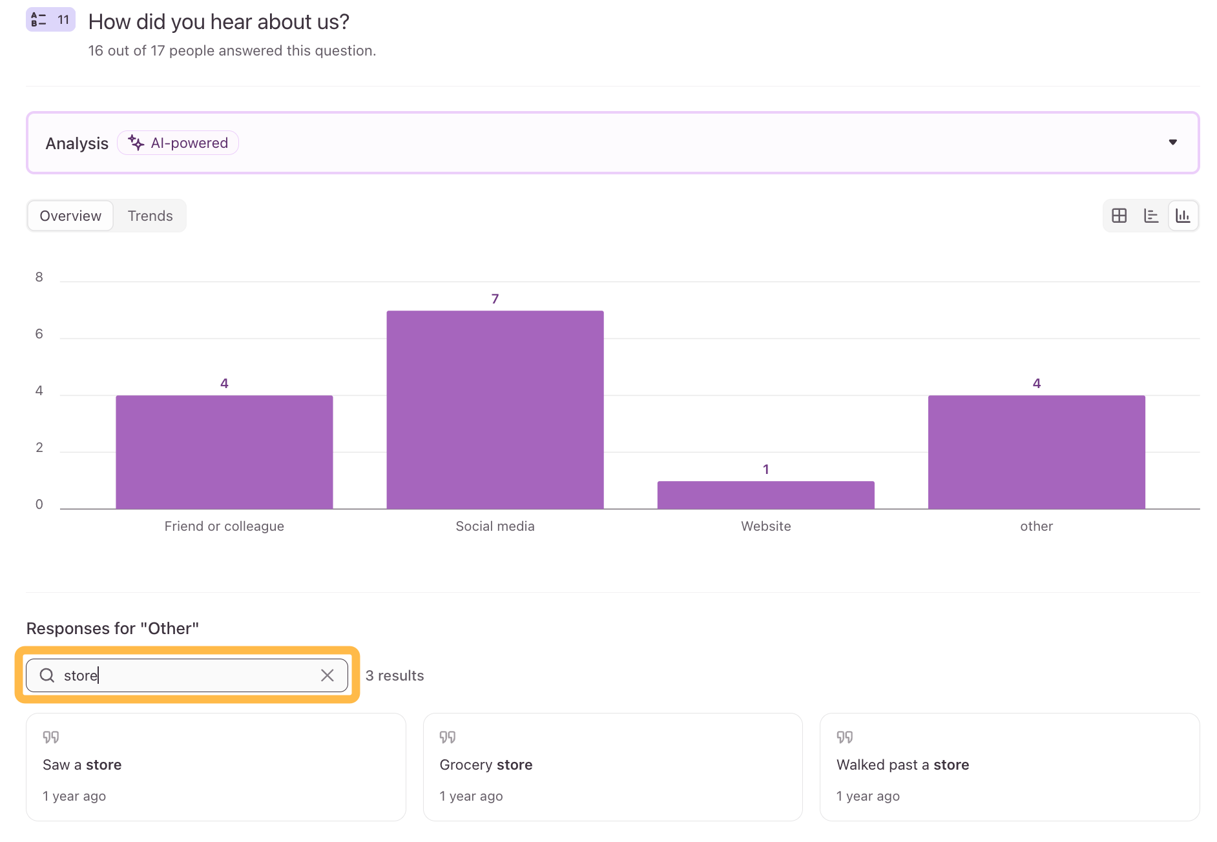Screen dimensions: 1217x842
Task: Select vertical bar chart view icon
Action: pyautogui.click(x=1183, y=216)
